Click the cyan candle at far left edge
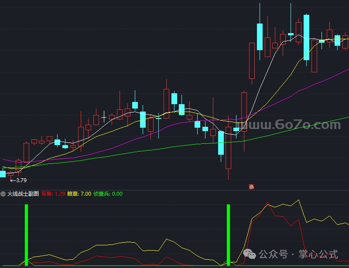This screenshot has height=268, width=349. pyautogui.click(x=2, y=174)
